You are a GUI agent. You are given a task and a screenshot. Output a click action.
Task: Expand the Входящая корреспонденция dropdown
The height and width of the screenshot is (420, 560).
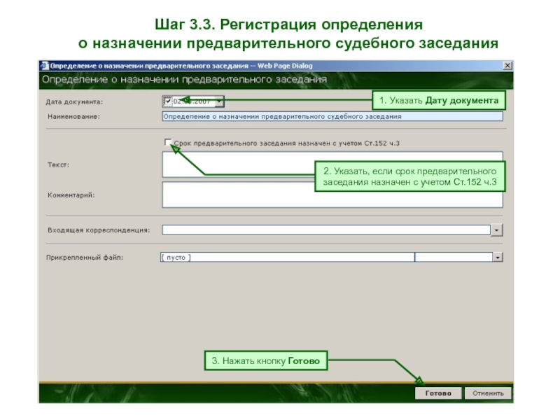click(x=497, y=230)
